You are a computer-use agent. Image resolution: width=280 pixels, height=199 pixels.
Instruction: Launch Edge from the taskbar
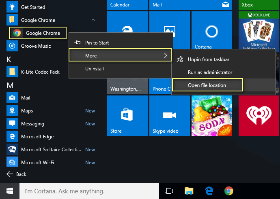pos(209,191)
